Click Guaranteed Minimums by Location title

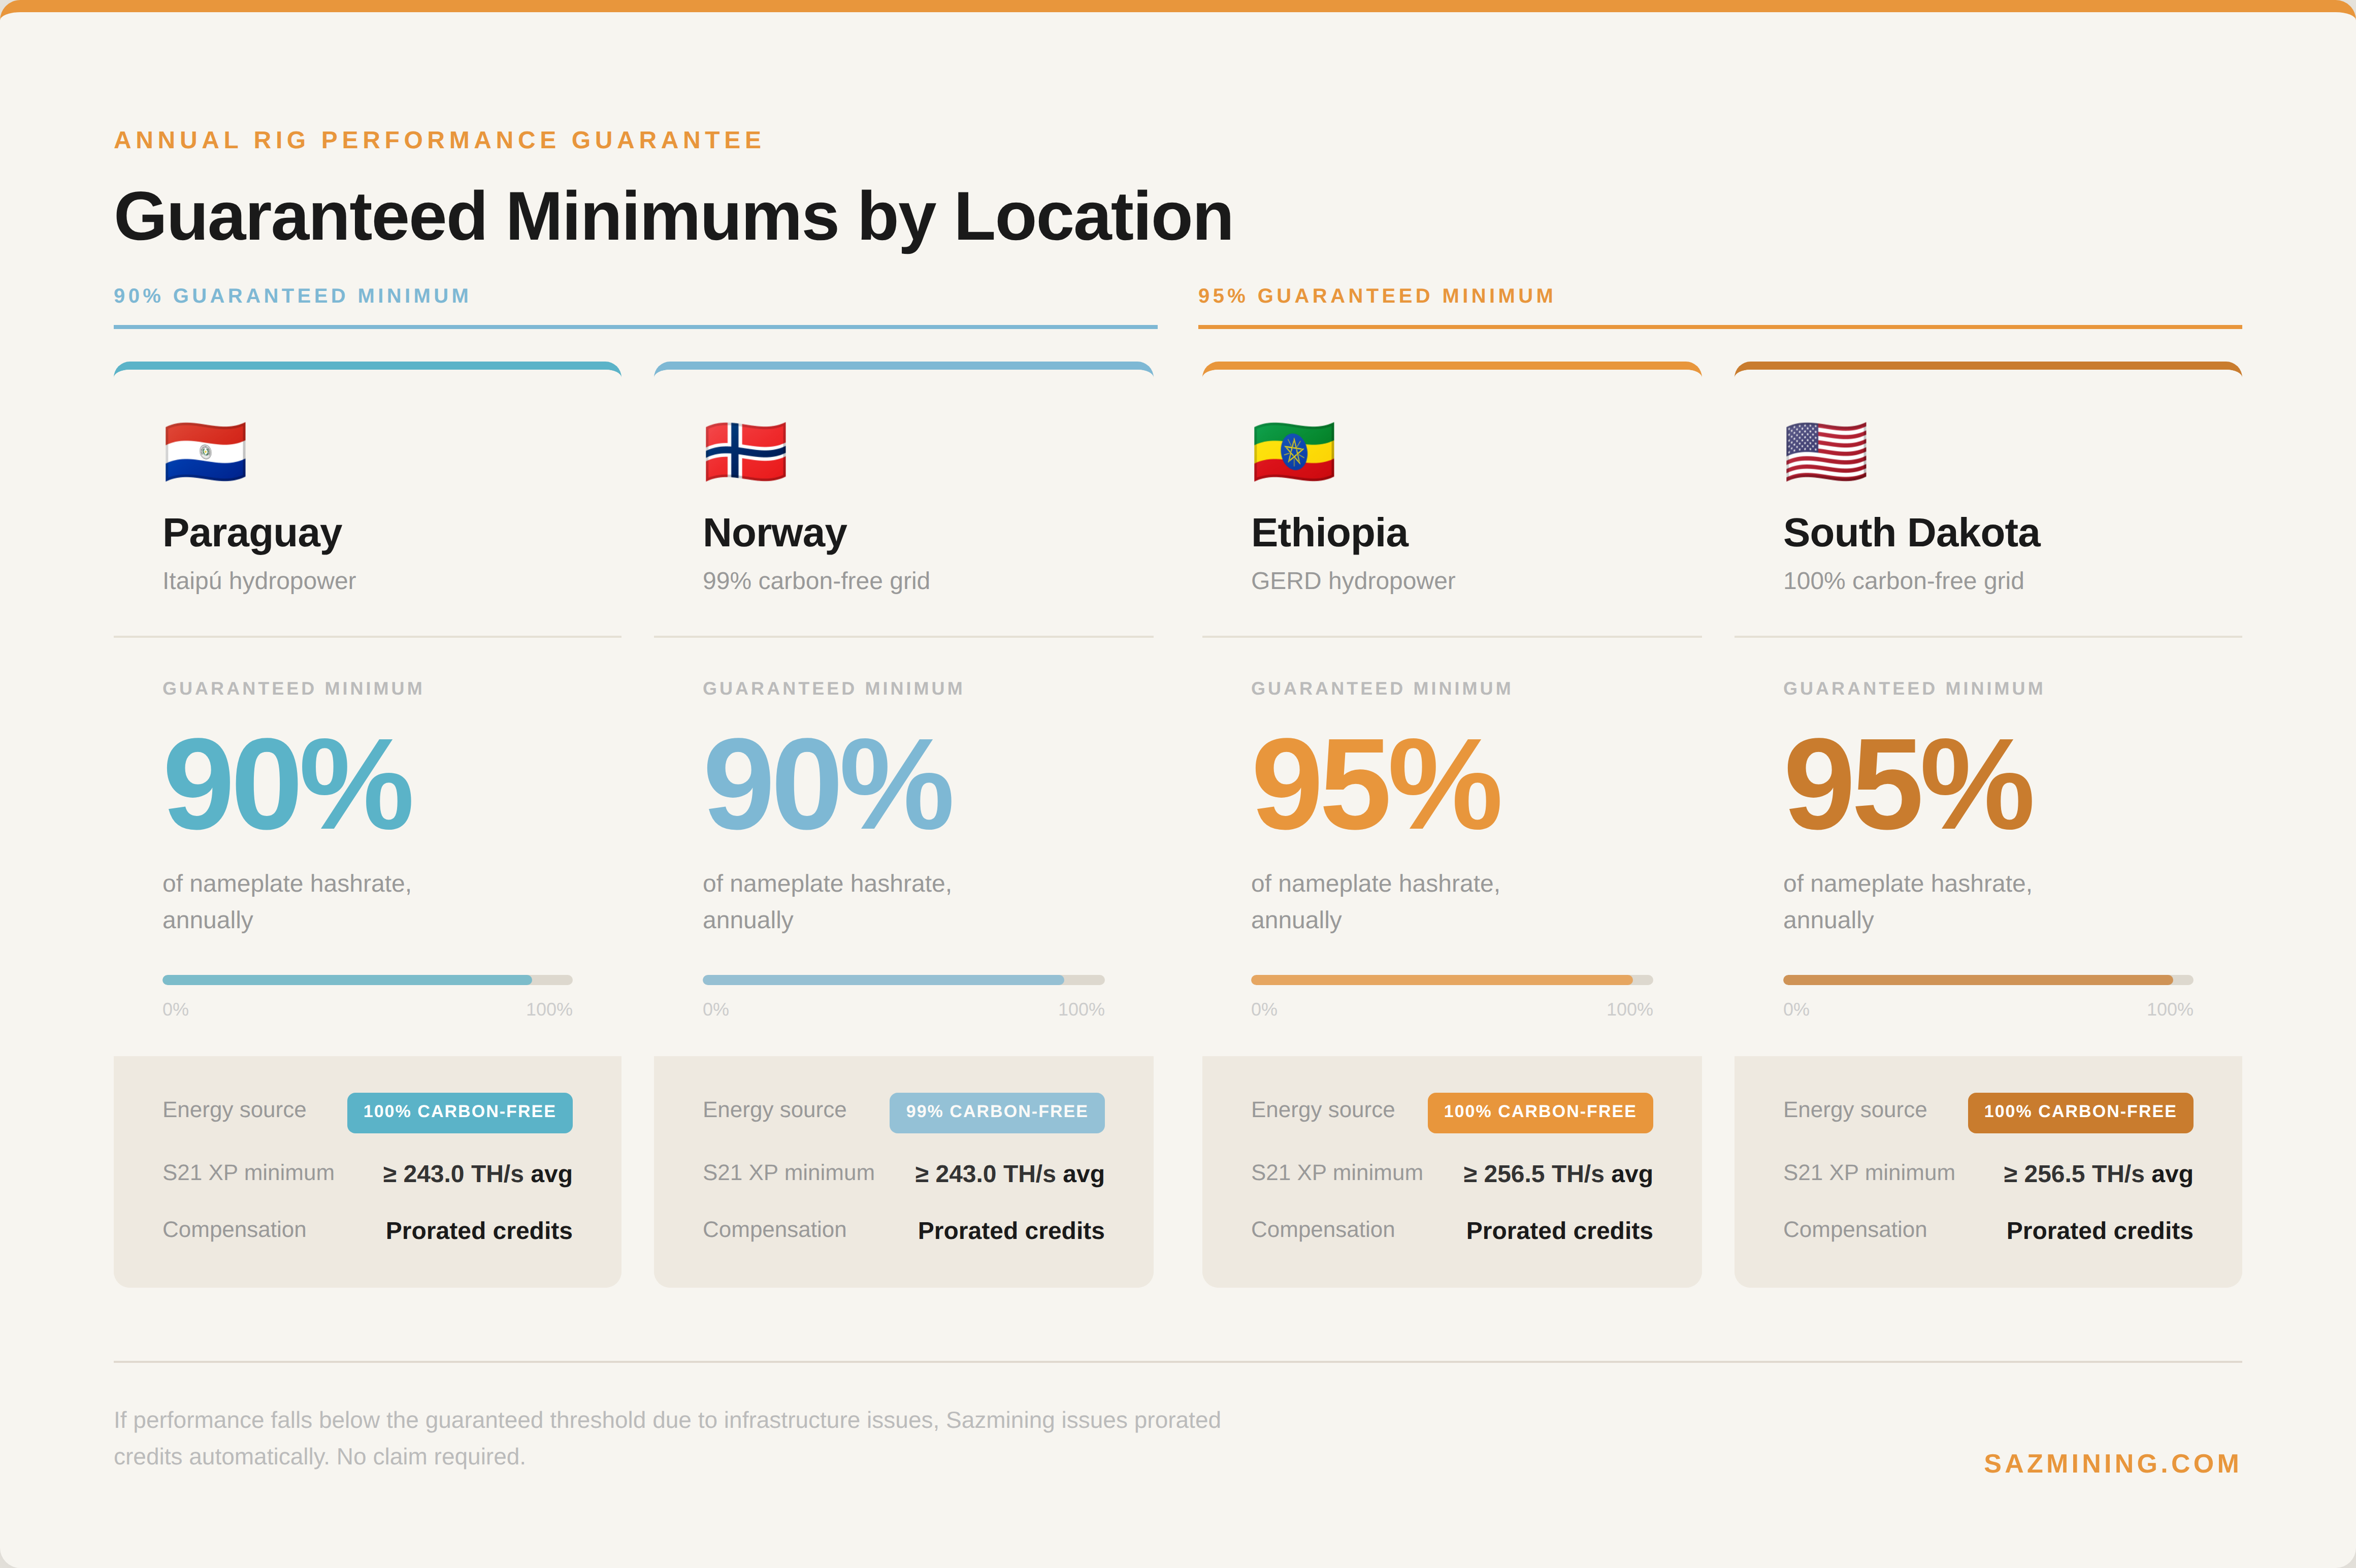673,217
